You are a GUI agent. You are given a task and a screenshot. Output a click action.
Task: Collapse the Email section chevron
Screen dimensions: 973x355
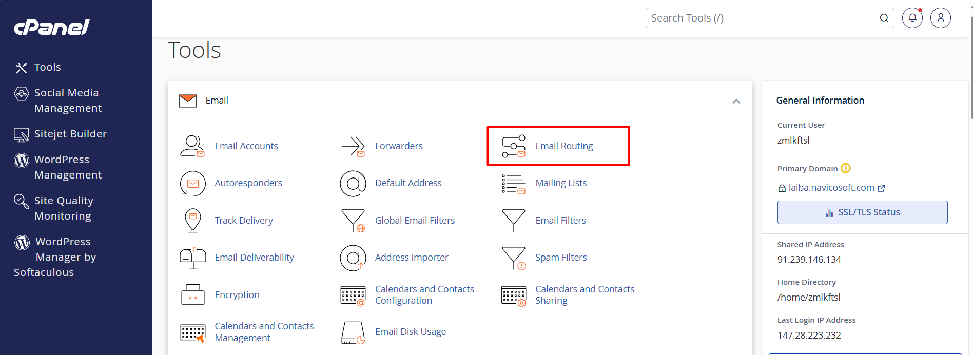point(736,101)
